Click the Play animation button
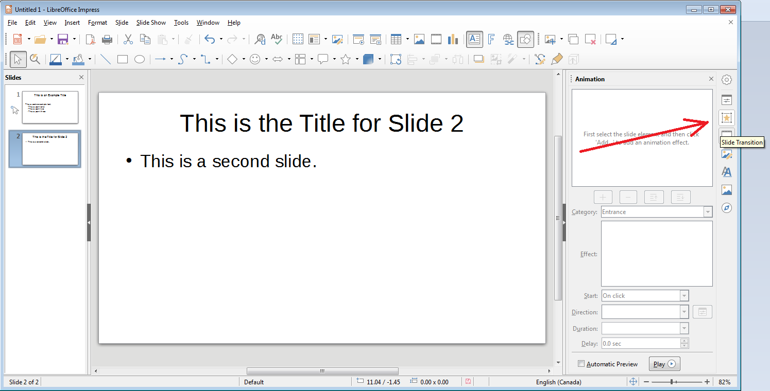This screenshot has height=391, width=770. [x=664, y=364]
